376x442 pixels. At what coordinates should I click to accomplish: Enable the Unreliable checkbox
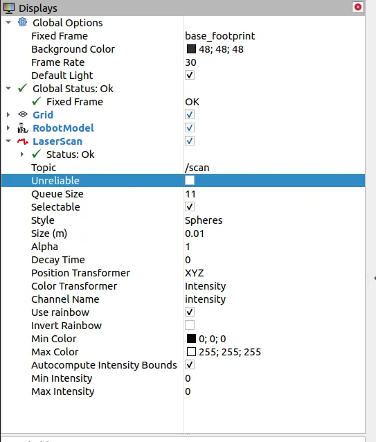(190, 180)
